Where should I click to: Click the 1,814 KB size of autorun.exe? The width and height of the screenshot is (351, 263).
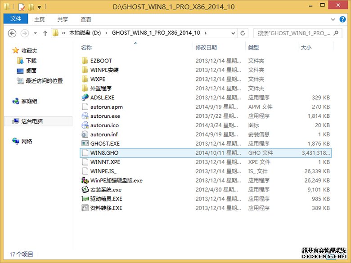click(x=319, y=116)
